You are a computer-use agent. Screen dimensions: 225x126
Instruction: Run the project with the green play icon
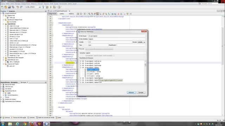pos(51,7)
